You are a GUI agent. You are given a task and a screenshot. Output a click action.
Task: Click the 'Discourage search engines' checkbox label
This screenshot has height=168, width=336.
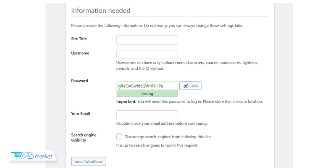tap(168, 137)
